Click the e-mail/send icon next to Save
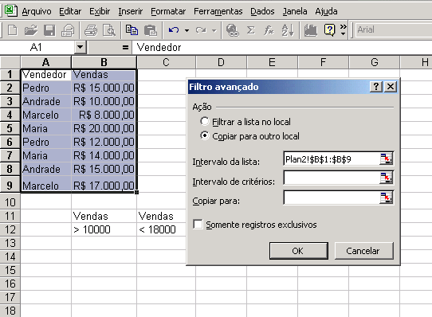The height and width of the screenshot is (317, 432). pyautogui.click(x=68, y=30)
